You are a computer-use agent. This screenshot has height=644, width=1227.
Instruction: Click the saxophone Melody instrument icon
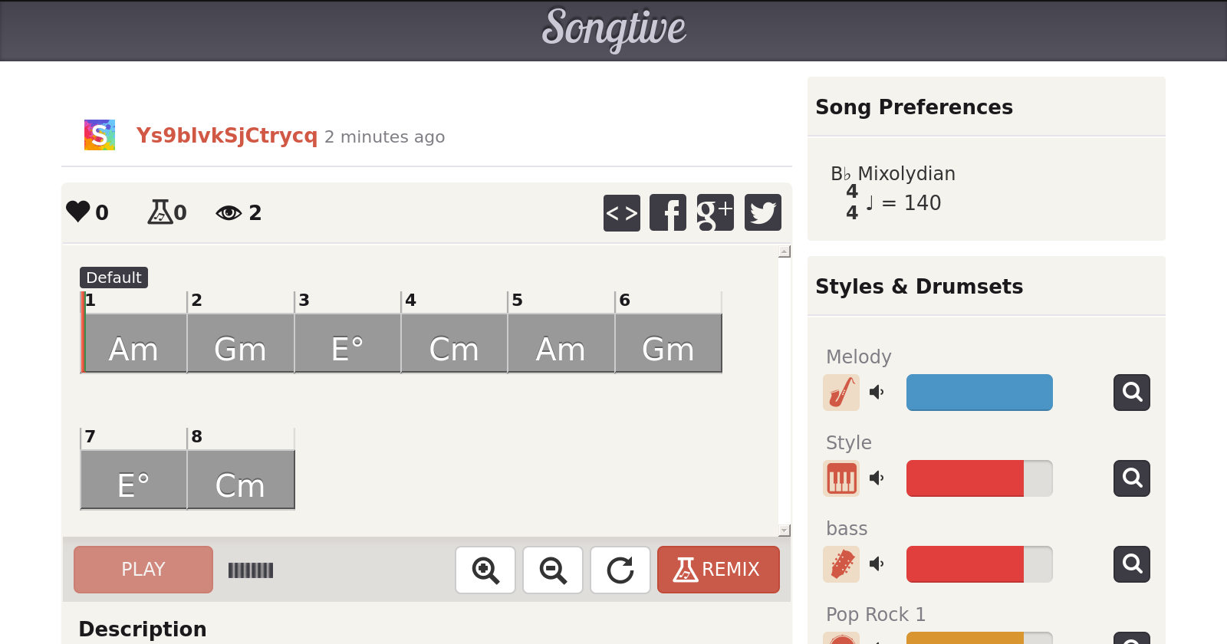click(841, 393)
